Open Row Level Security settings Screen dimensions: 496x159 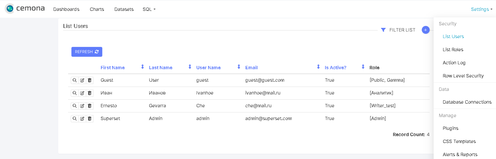463,76
